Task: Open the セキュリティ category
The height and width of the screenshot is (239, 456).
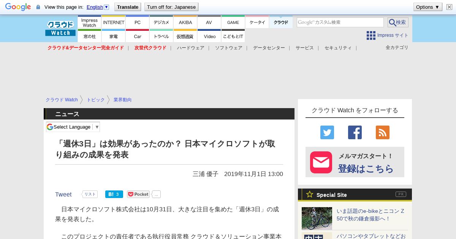Action: click(338, 48)
